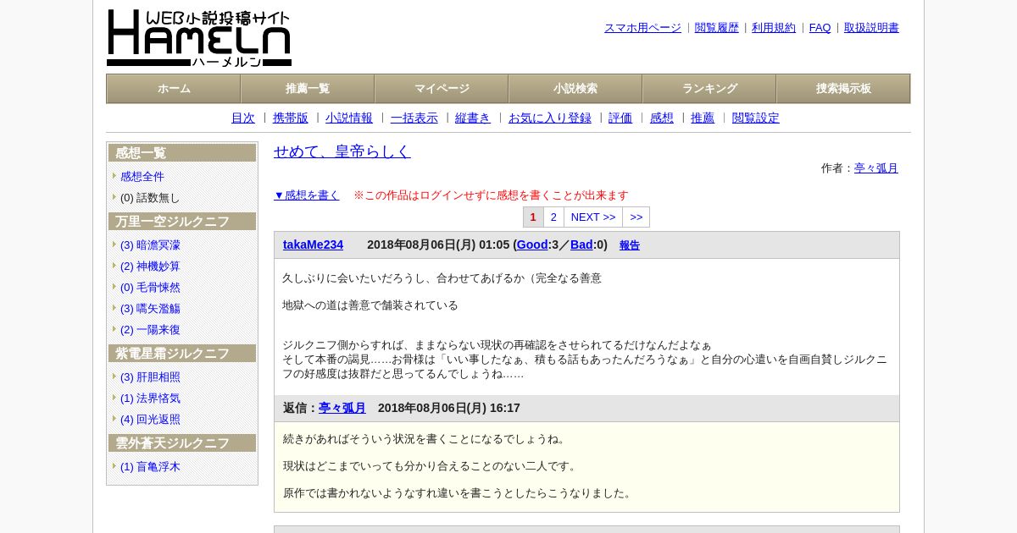The width and height of the screenshot is (1017, 533).
Task: Click the 目次 submenu link
Action: 243,118
